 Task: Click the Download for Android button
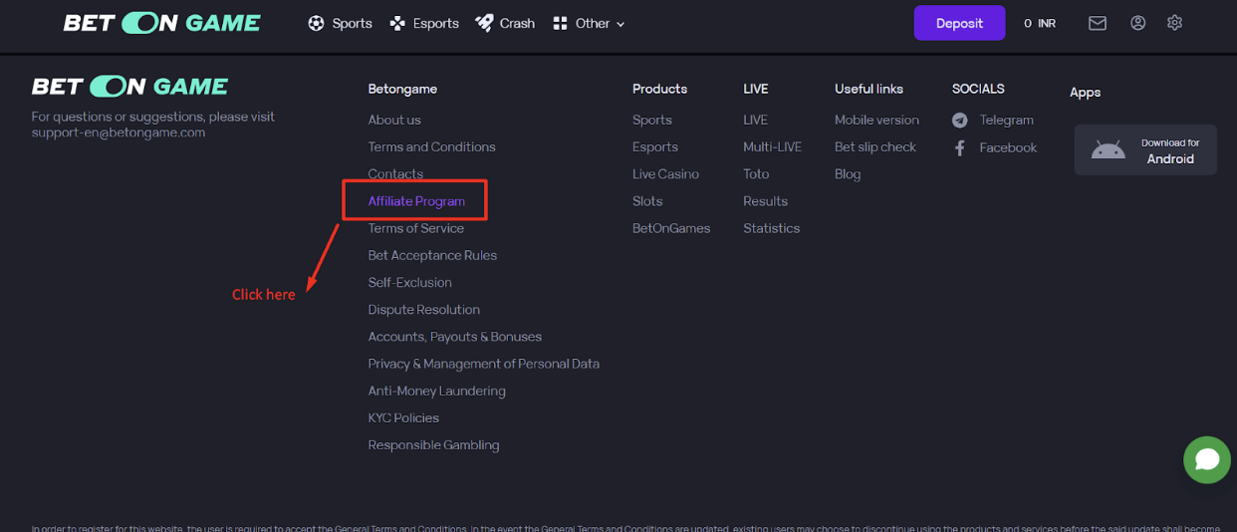tap(1145, 149)
